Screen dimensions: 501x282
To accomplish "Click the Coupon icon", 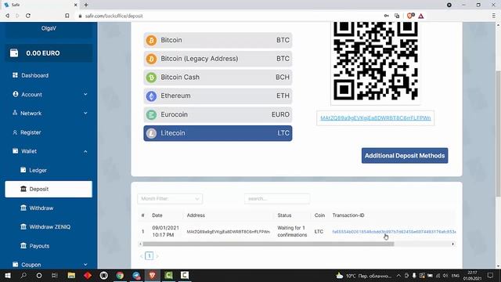I will (16, 264).
